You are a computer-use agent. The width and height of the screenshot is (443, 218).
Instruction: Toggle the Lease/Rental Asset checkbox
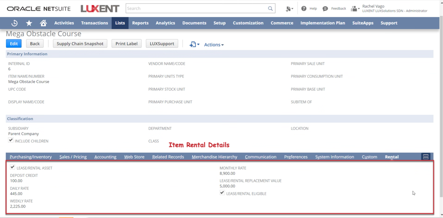(x=13, y=167)
